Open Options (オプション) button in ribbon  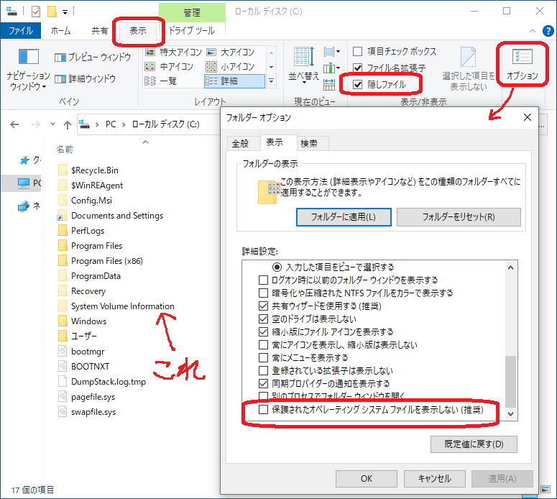[523, 64]
